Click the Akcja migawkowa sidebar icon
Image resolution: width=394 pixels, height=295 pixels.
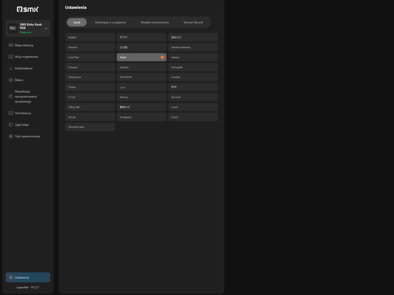point(11,57)
